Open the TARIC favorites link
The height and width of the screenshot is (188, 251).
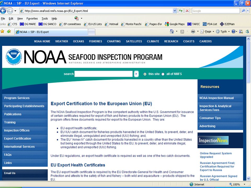click(x=193, y=24)
